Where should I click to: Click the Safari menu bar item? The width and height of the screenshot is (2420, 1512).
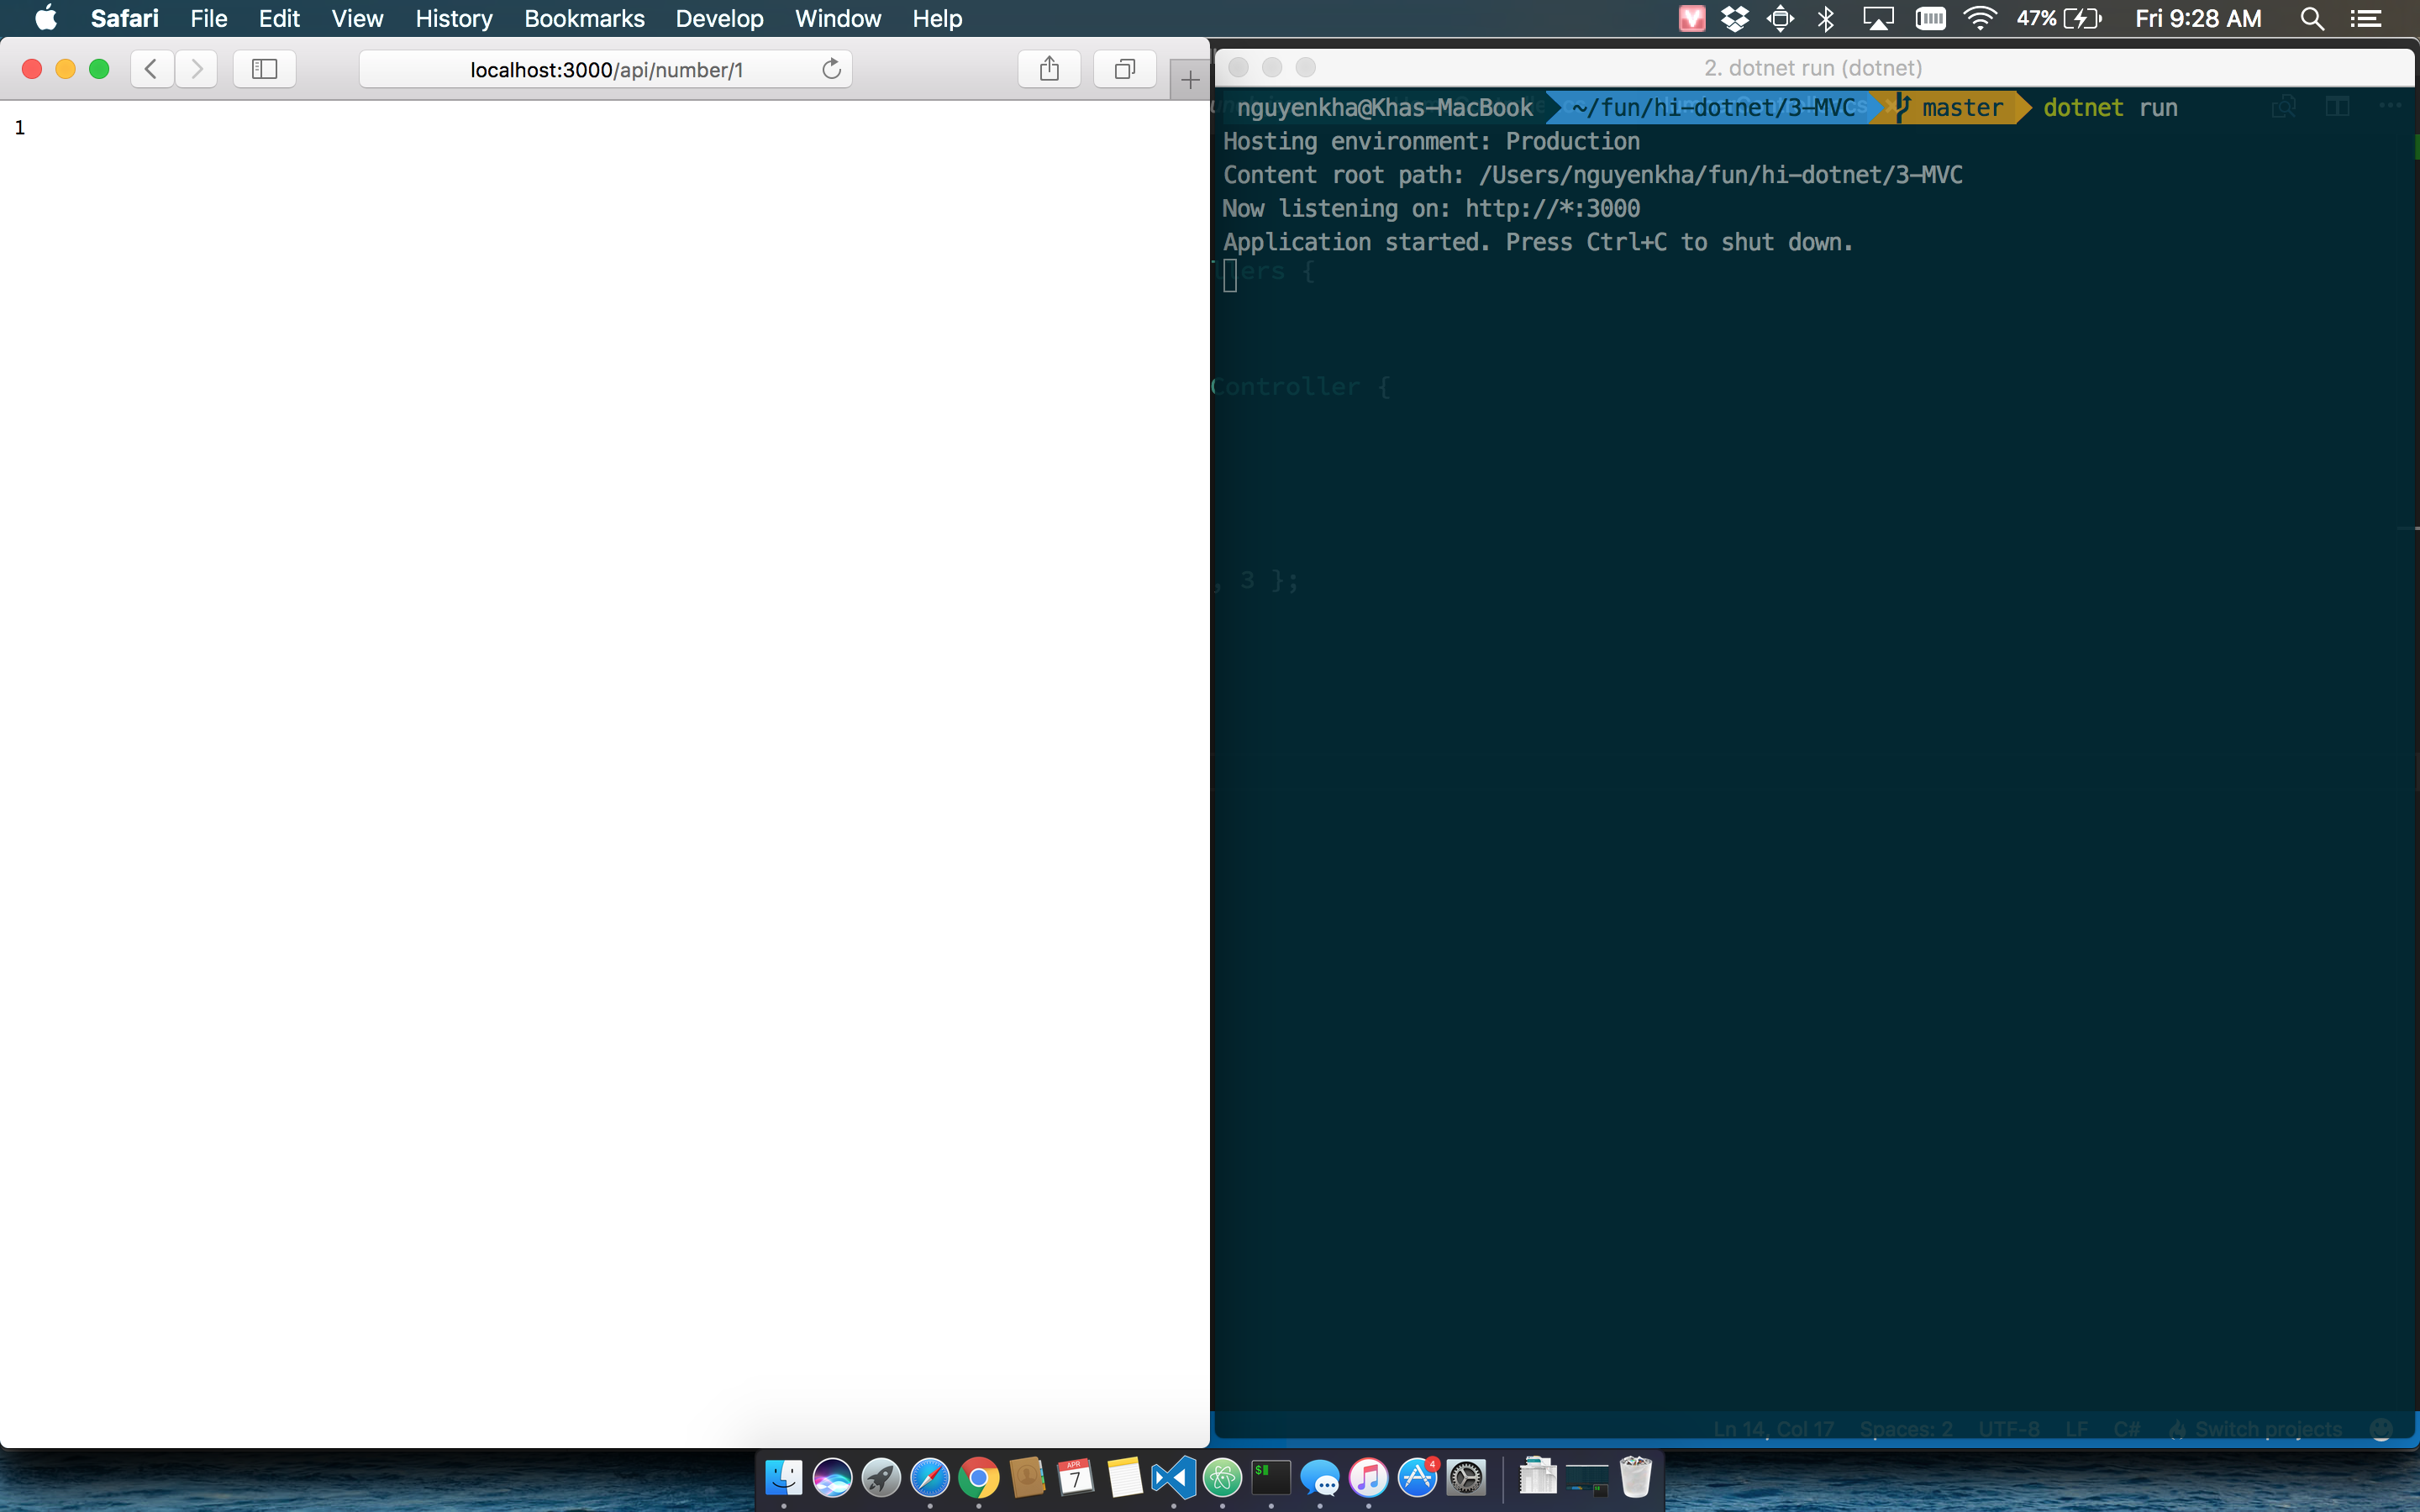[x=122, y=19]
